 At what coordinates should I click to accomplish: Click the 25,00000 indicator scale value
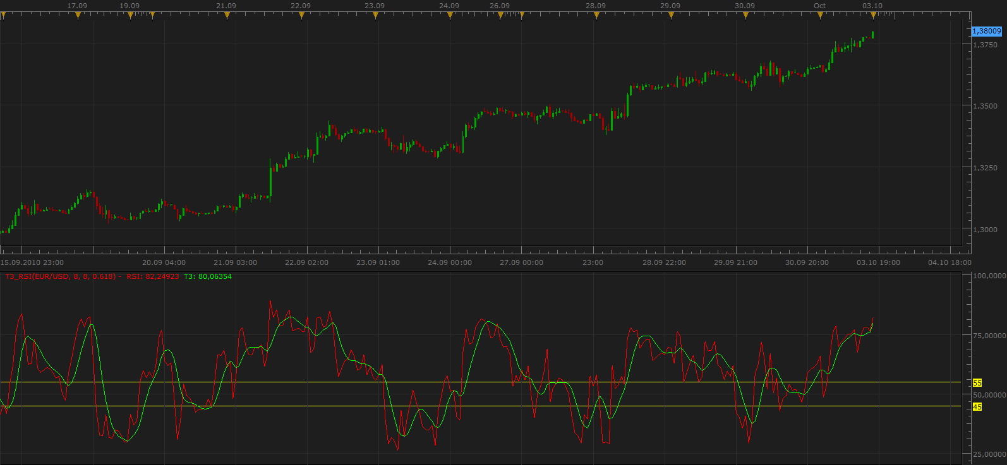point(989,454)
